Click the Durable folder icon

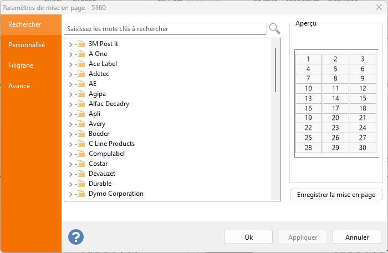tap(81, 184)
